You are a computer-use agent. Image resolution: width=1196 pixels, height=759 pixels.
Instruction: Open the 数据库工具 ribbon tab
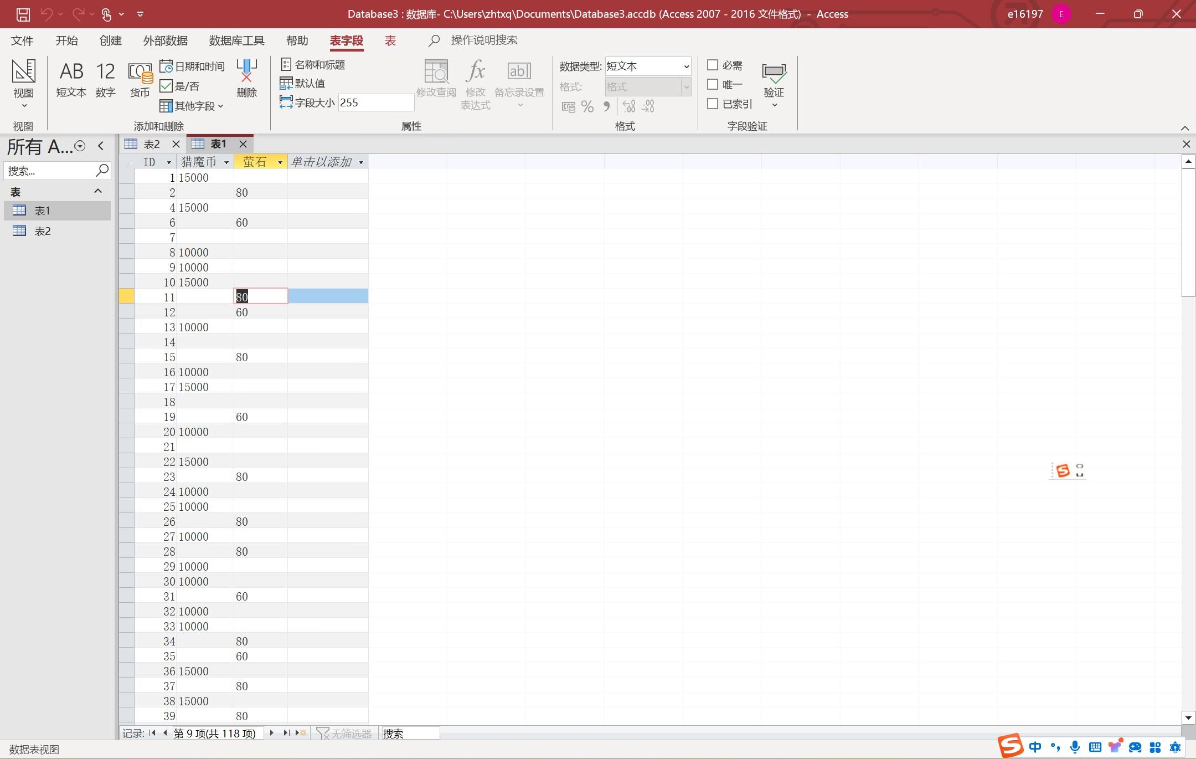tap(236, 40)
